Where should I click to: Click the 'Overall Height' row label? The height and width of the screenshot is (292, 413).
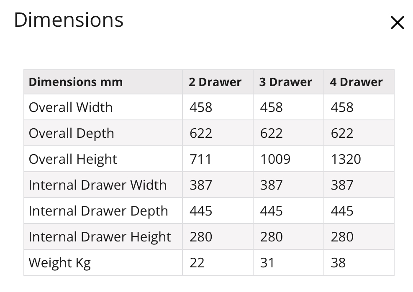[x=73, y=159]
